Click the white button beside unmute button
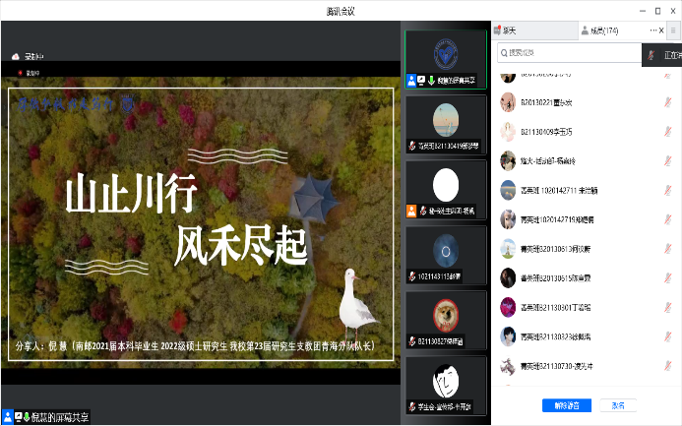 [x=619, y=404]
